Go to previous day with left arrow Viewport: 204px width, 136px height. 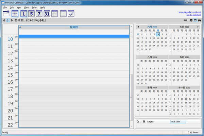pyautogui.click(x=3, y=20)
